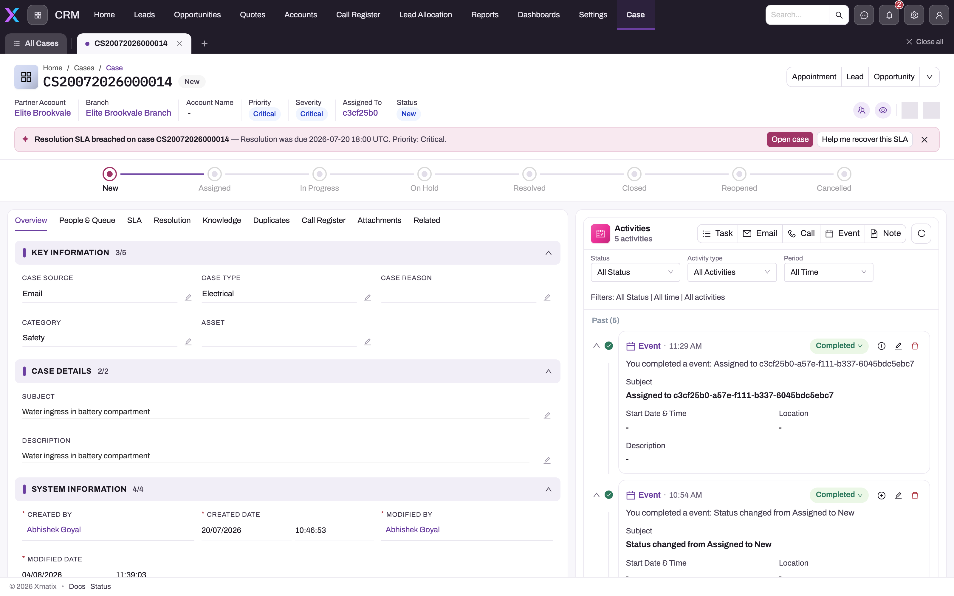Click the case record grid icon
This screenshot has width=954, height=596.
pos(26,77)
